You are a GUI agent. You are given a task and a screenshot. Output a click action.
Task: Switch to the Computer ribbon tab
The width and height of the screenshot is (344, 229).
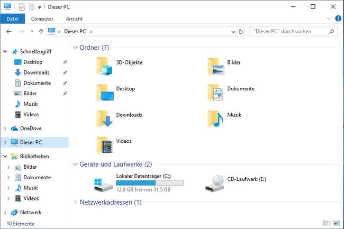[x=42, y=19]
